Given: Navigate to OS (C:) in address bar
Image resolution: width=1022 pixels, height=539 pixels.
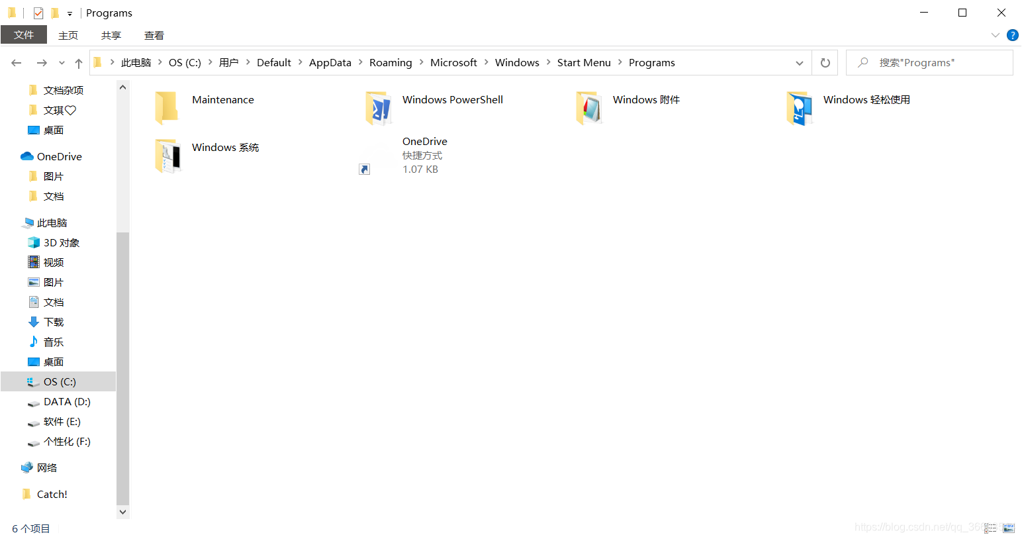Looking at the screenshot, I should pyautogui.click(x=185, y=63).
